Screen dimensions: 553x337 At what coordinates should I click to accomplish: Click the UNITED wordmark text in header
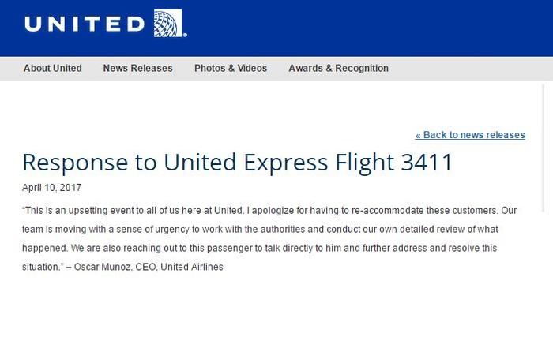[85, 24]
